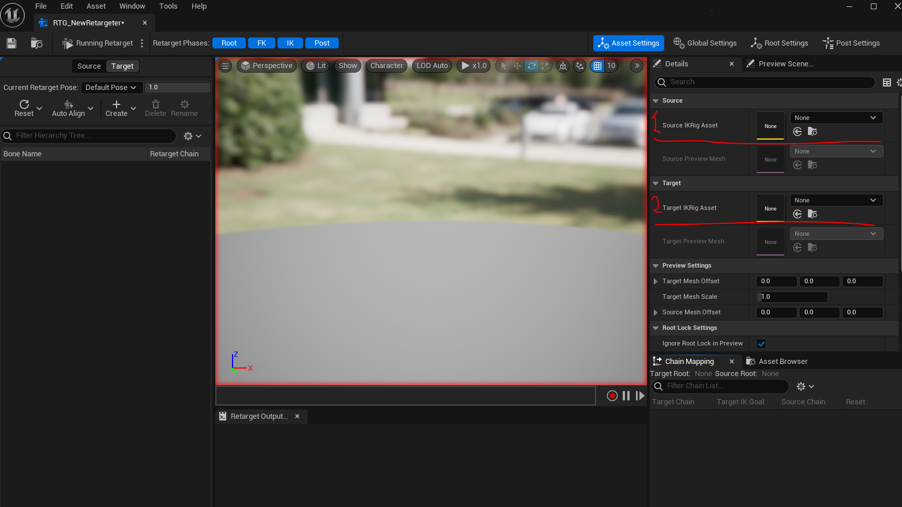The width and height of the screenshot is (902, 507).
Task: Switch to the Preview Scene tab
Action: [780, 64]
